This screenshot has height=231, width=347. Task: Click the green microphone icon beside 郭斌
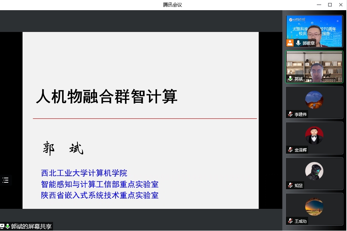(290, 78)
